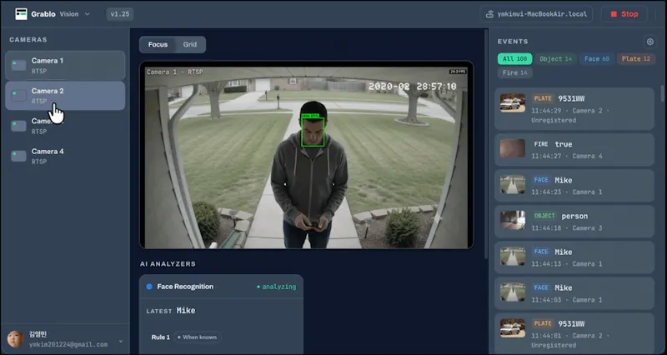Select Camera 1 in the camera list
Image resolution: width=667 pixels, height=355 pixels.
coord(65,66)
